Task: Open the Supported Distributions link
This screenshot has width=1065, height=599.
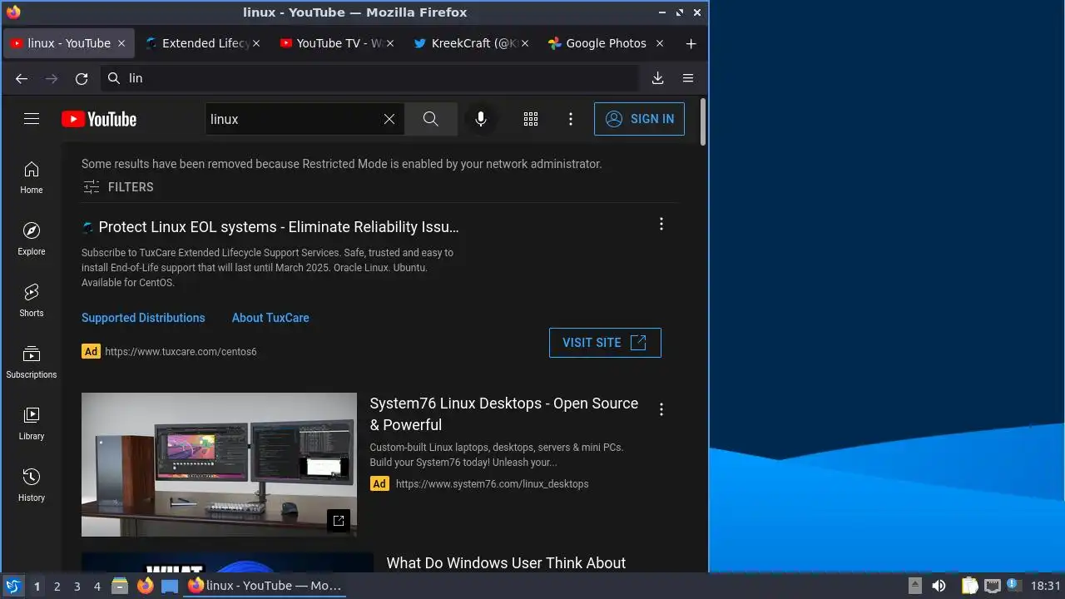Action: click(143, 318)
